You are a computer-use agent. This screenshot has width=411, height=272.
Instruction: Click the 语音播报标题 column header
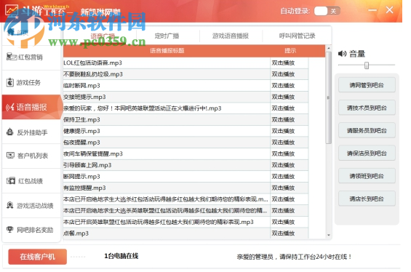tap(167, 51)
